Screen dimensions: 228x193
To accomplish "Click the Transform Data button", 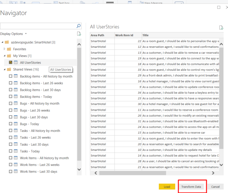I will pos(191,187).
